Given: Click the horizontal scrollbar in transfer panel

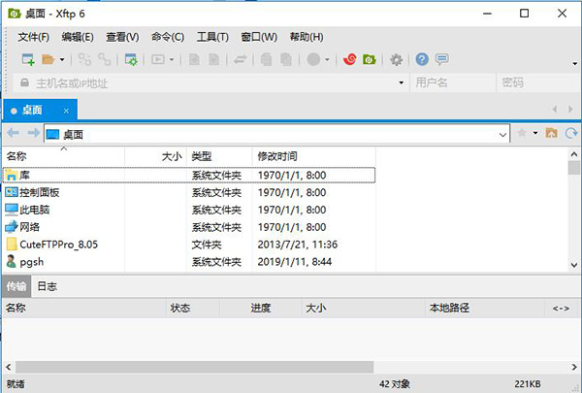Looking at the screenshot, I should coord(194,366).
